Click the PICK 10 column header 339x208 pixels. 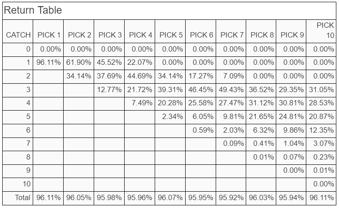coord(325,30)
